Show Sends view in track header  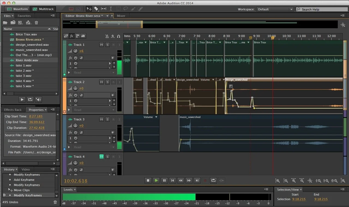(77, 36)
